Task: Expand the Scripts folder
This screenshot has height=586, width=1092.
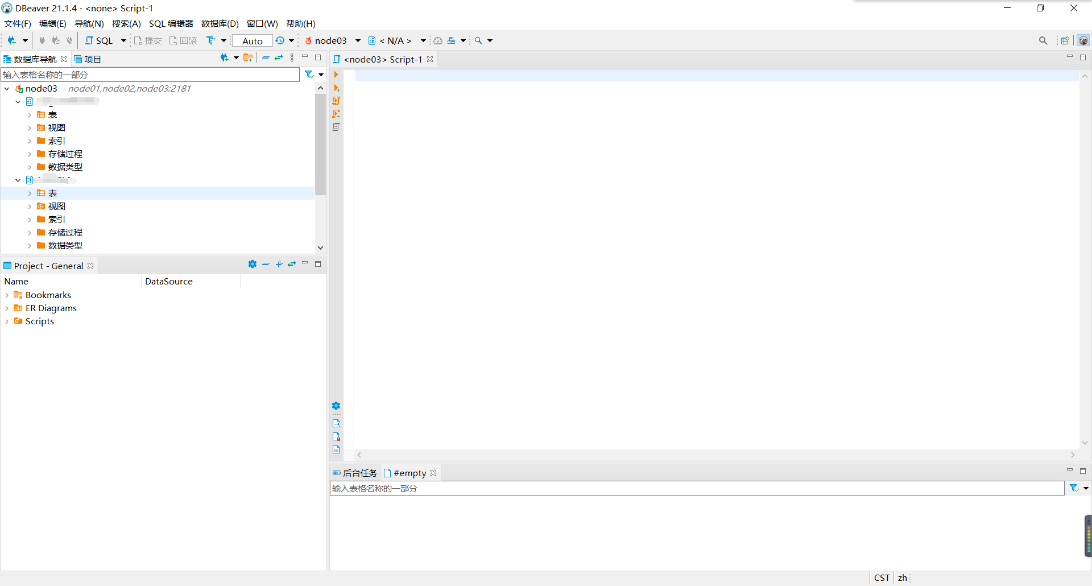Action: 6,321
